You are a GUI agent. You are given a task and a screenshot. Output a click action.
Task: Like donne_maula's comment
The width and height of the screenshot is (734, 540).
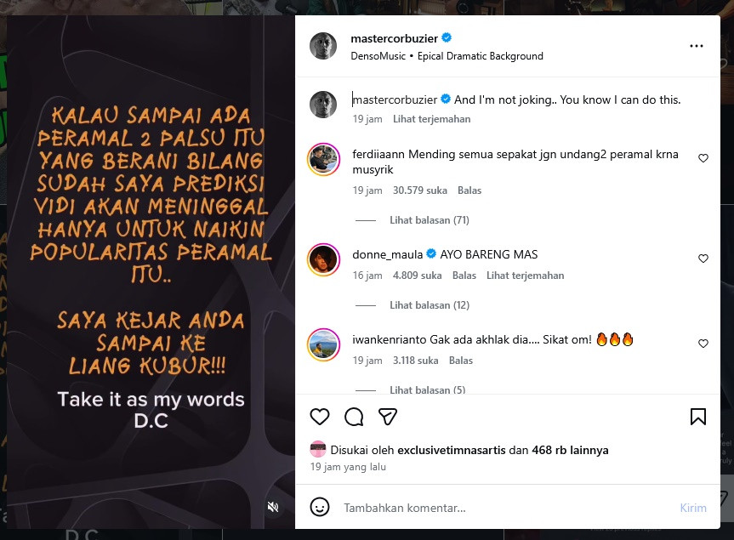coord(703,259)
